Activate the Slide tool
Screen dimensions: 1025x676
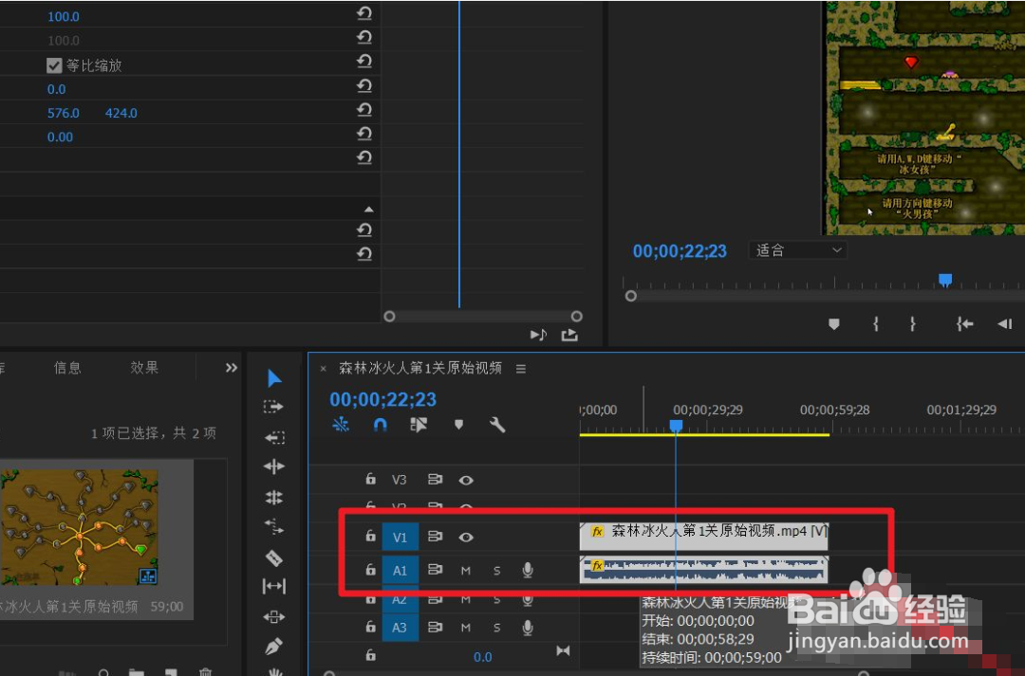(x=274, y=616)
